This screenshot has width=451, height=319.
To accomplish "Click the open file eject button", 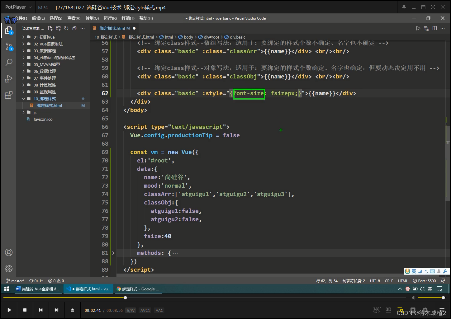I will [x=73, y=310].
